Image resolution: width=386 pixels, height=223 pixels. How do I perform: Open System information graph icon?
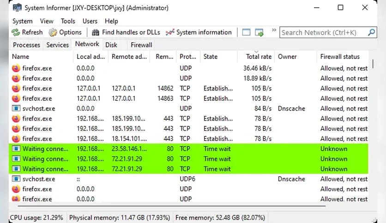click(170, 32)
